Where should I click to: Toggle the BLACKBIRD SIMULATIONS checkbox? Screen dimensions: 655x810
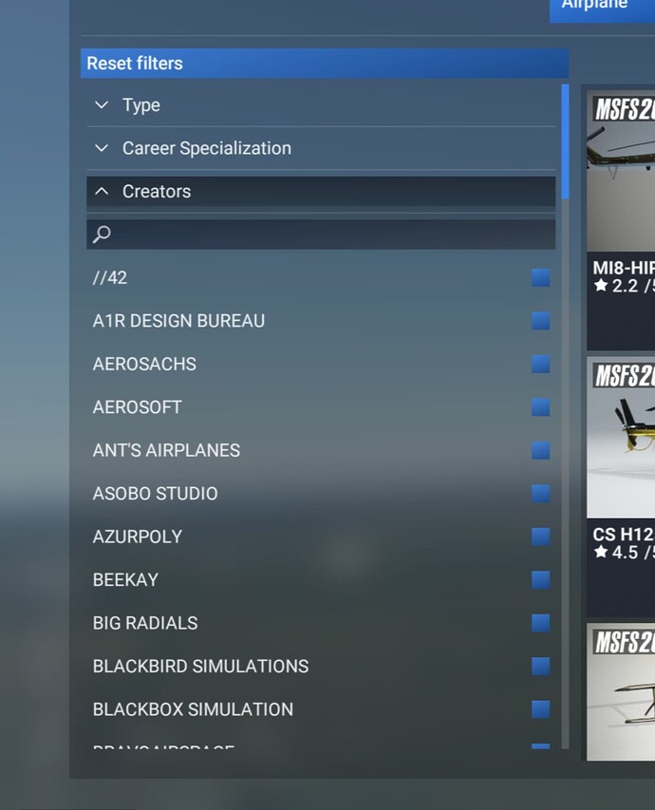(x=540, y=666)
